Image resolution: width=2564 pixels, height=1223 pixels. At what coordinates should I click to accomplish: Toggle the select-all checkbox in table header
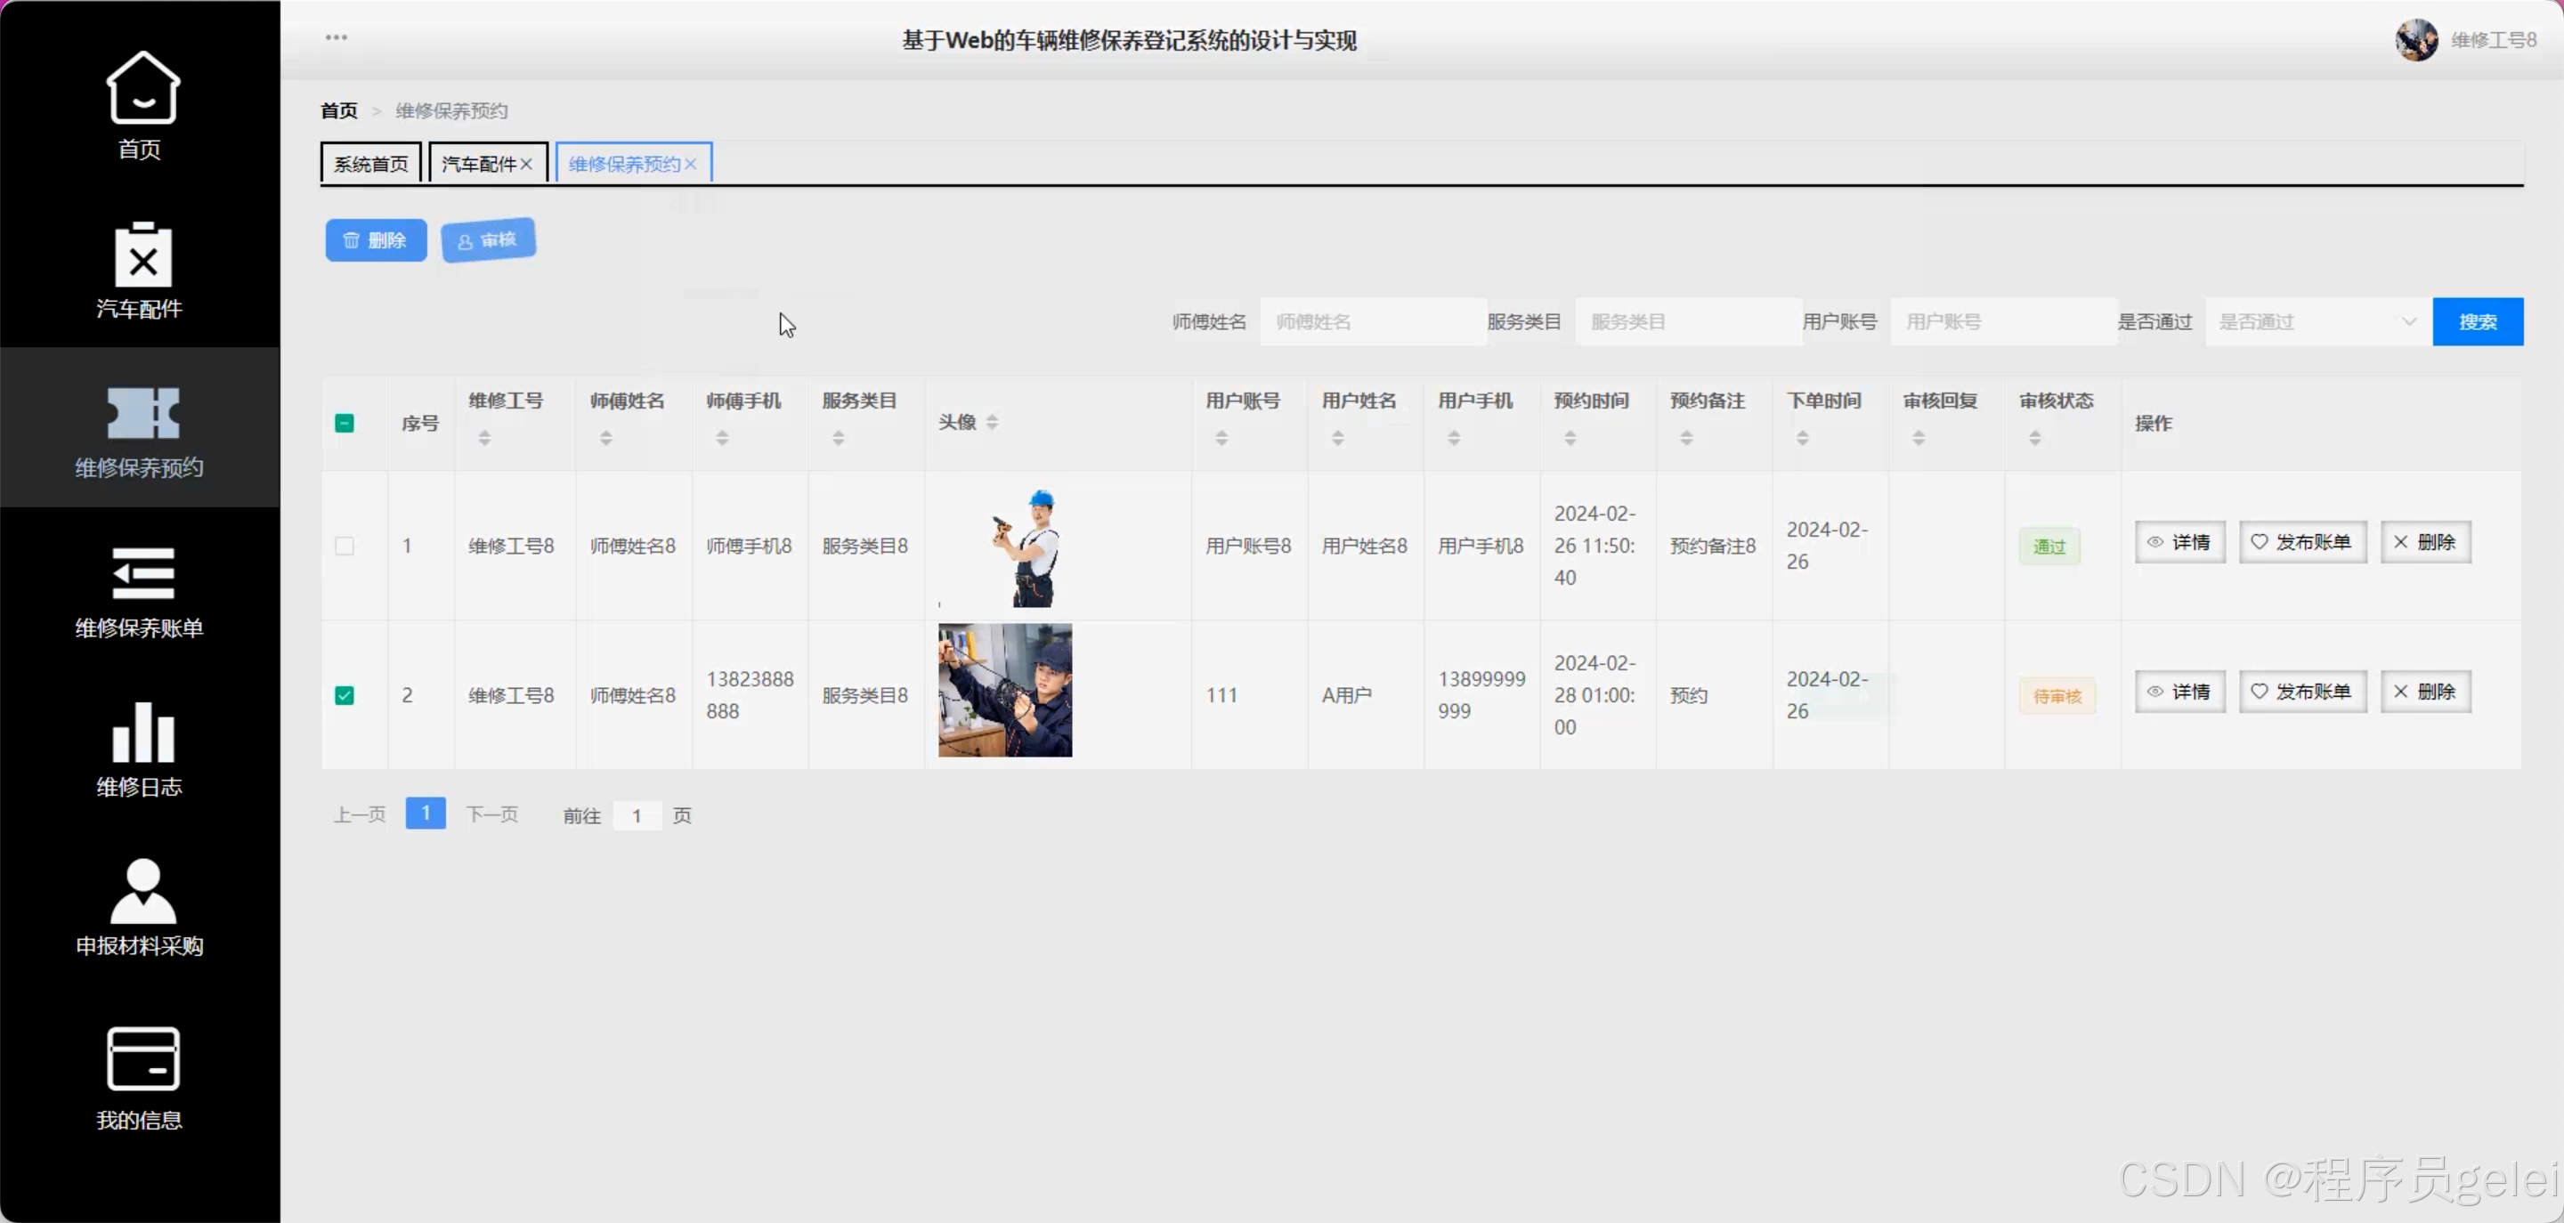coord(345,422)
